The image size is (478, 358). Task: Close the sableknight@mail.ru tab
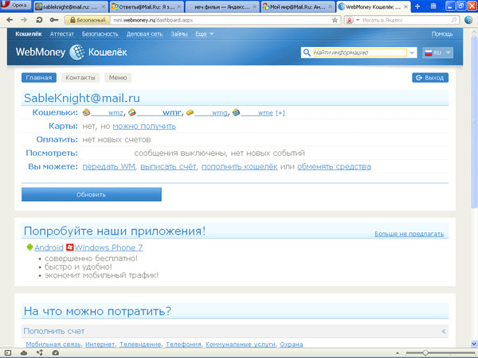pyautogui.click(x=103, y=6)
